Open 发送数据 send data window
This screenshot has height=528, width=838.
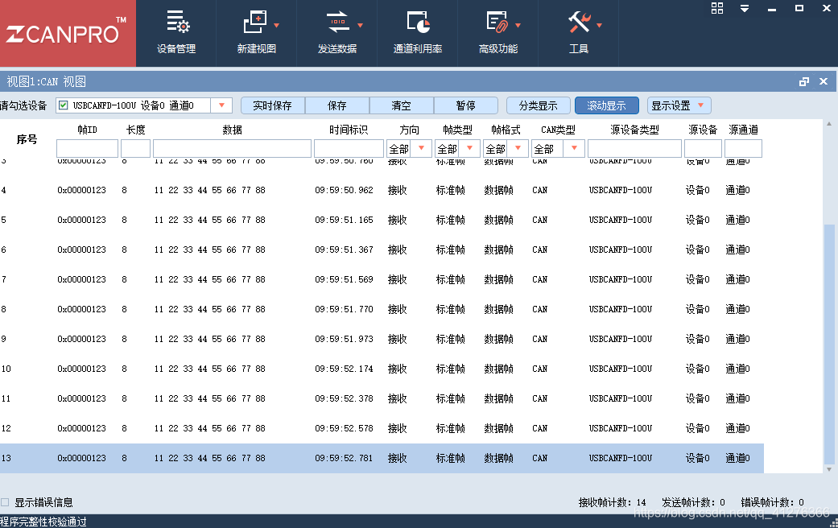tap(337, 32)
